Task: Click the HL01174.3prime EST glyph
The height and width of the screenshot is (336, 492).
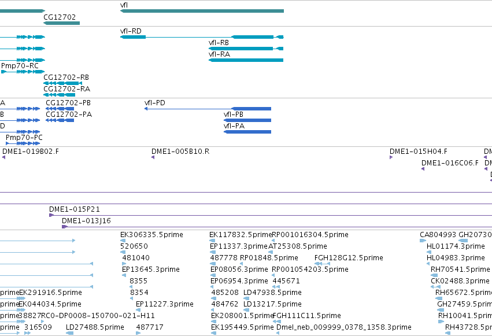Action: coord(429,252)
